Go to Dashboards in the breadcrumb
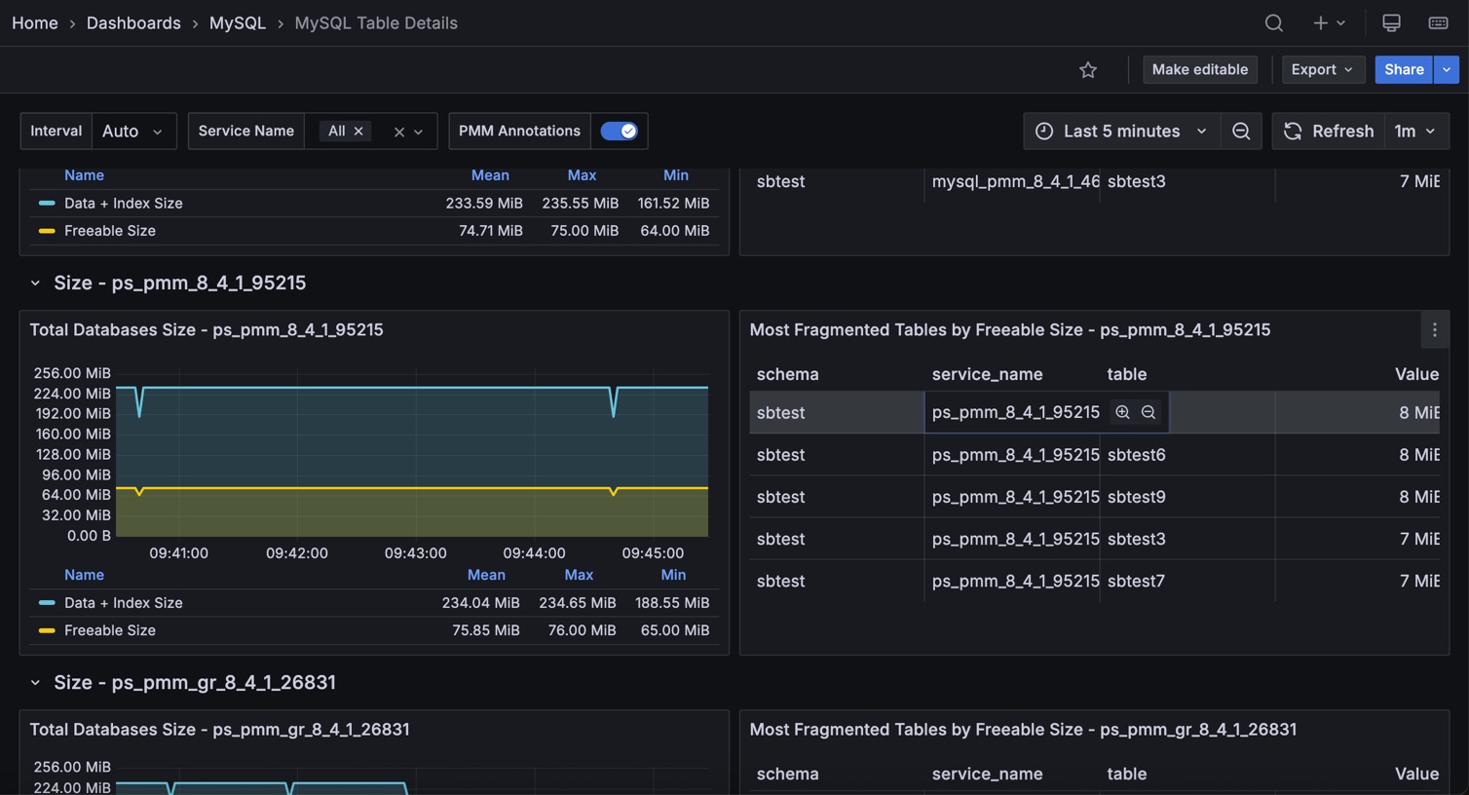Screen dimensions: 1469x795 point(133,23)
